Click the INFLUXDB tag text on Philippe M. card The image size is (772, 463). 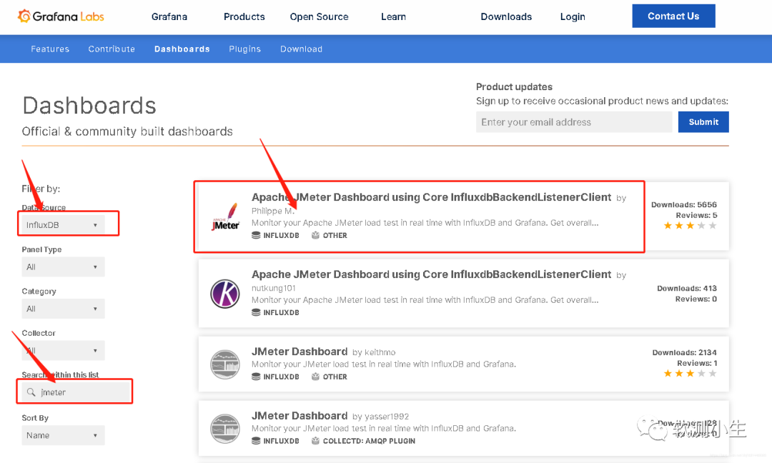281,236
